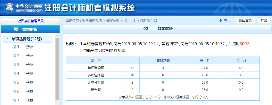Click the 得 分 column header
The image size is (272, 105).
[x=241, y=60]
